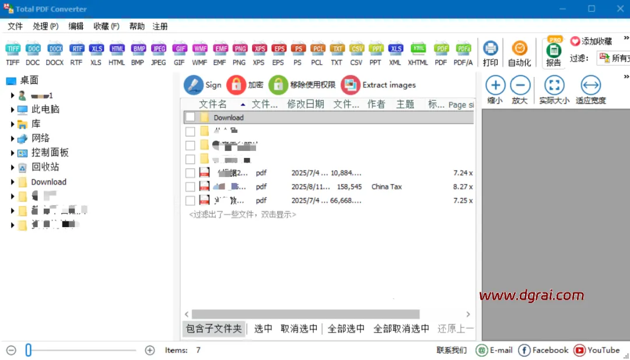Select the XLS format icon
This screenshot has width=630, height=360.
tap(96, 54)
